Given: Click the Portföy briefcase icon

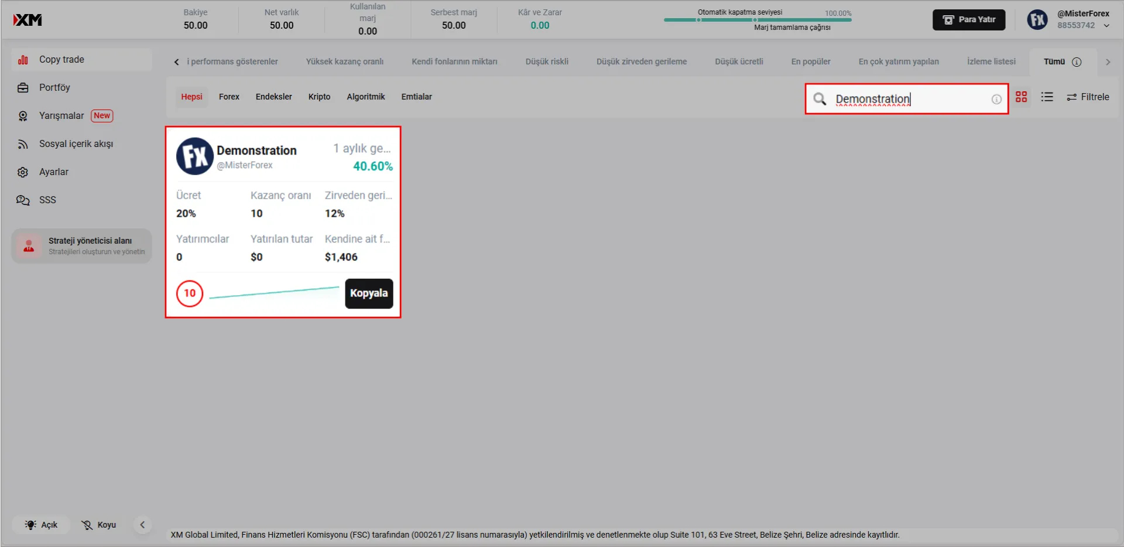Looking at the screenshot, I should tap(23, 88).
